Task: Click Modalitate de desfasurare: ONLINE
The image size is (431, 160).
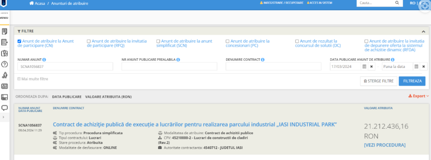Action: tap(85, 148)
